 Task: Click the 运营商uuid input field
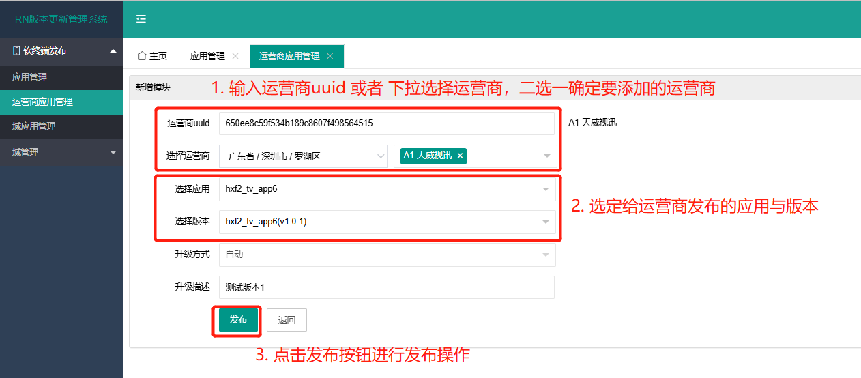(386, 123)
